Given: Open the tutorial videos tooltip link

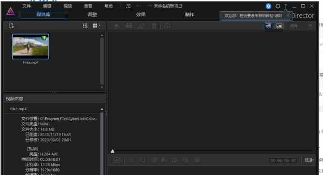Looking at the screenshot, I should pos(254,16).
